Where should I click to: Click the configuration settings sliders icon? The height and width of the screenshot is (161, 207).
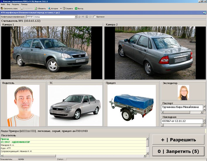click(x=87, y=17)
